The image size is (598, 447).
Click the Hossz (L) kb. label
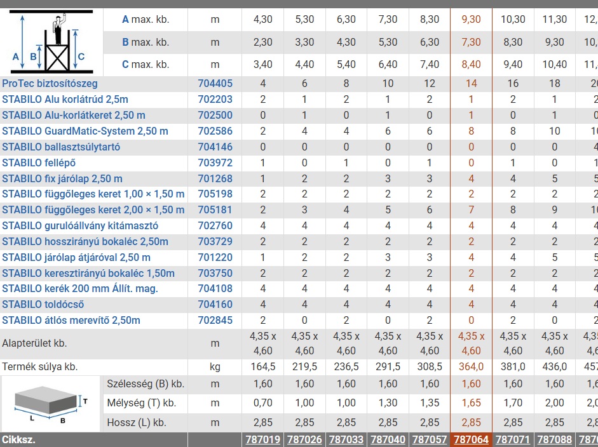pyautogui.click(x=137, y=423)
